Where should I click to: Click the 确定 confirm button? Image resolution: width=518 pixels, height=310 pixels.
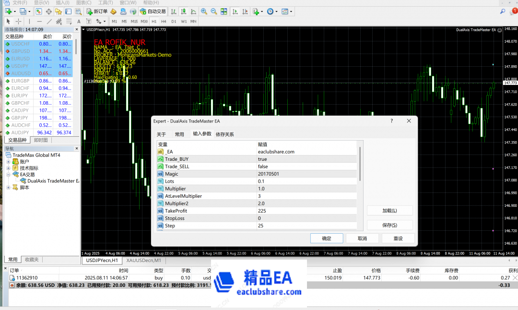point(326,238)
